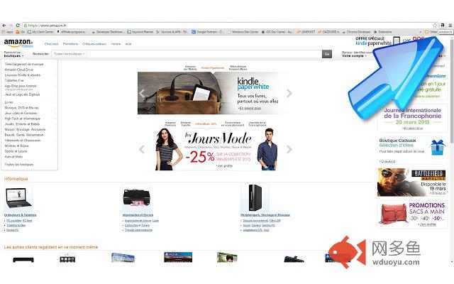Select Livres in the boutiques list
This screenshot has width=454, height=284.
pos(9,102)
